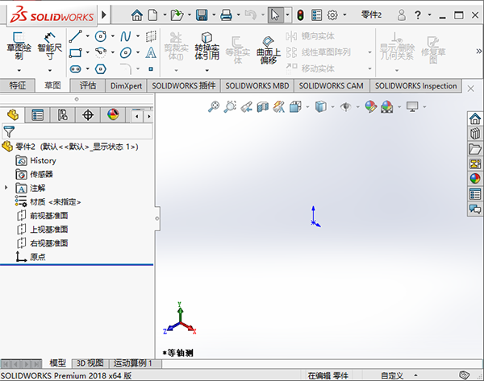
Task: Switch to the 特征 (Features) ribbon tab
Action: tap(18, 85)
